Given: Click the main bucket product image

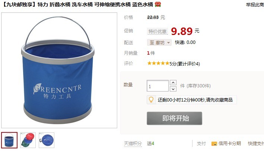Looking at the screenshot, I should (59, 70).
